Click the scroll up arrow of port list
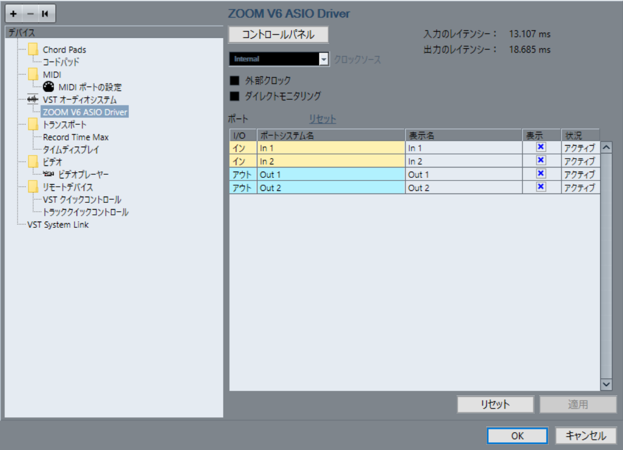The width and height of the screenshot is (623, 450). [x=606, y=147]
